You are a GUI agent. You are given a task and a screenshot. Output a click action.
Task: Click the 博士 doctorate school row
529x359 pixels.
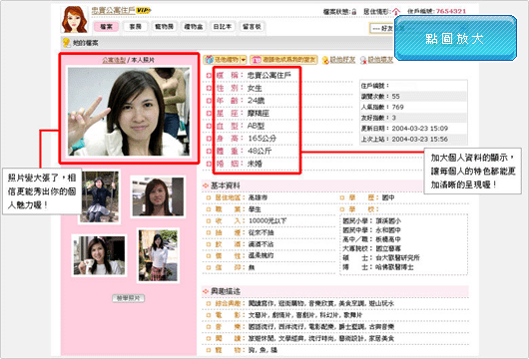378,267
